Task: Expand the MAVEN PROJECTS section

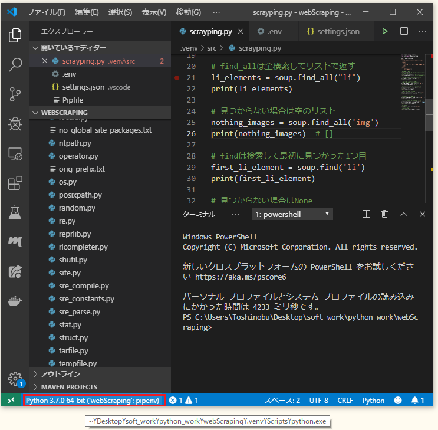Action: [x=100, y=387]
